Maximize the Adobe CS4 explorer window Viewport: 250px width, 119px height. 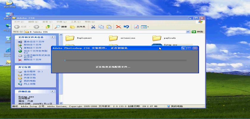pyautogui.click(x=196, y=18)
